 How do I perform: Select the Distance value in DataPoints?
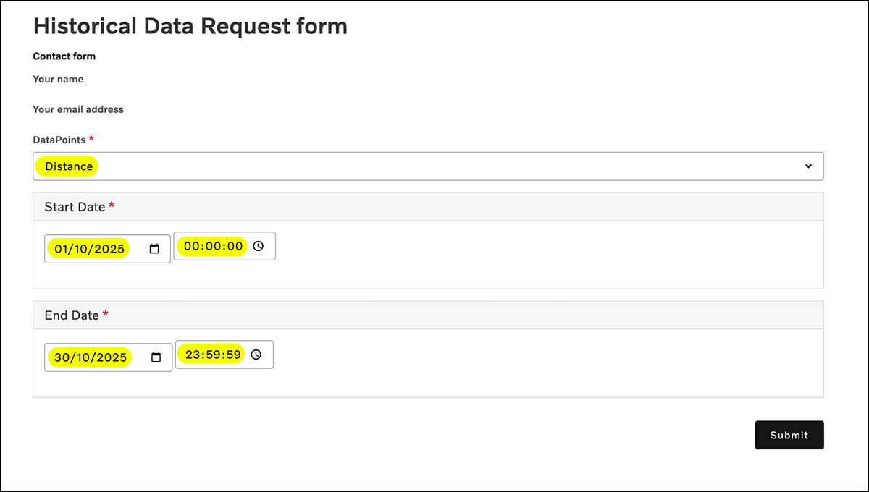pos(69,166)
